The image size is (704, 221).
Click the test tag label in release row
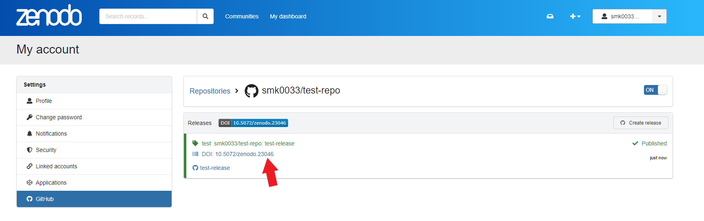206,143
